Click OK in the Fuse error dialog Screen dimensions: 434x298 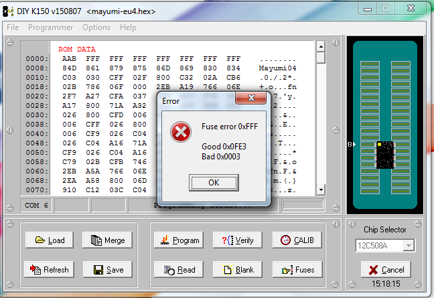(x=213, y=182)
